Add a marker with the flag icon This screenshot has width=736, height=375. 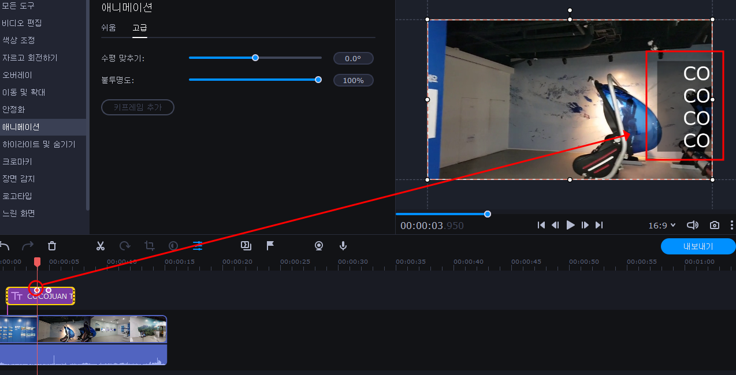[270, 246]
